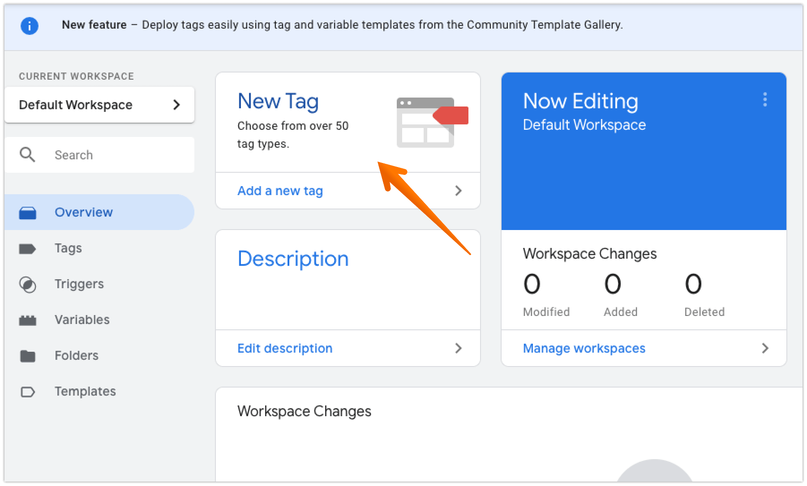The image size is (807, 486).
Task: Click the Add a new tag link
Action: pyautogui.click(x=280, y=191)
